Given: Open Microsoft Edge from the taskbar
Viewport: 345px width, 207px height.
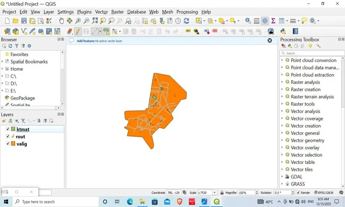Looking at the screenshot, I should click(130, 202).
